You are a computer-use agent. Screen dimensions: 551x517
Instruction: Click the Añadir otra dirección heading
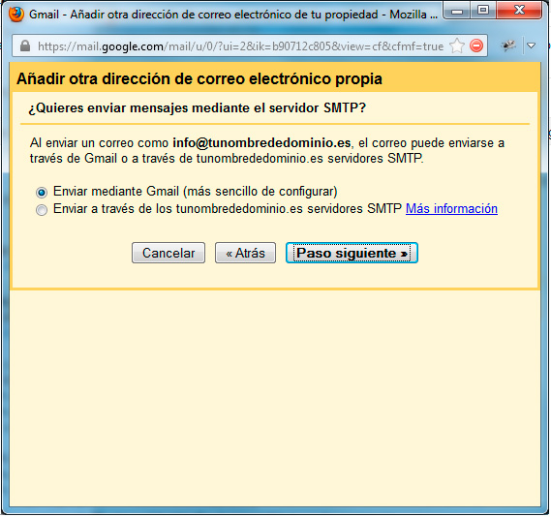(199, 78)
